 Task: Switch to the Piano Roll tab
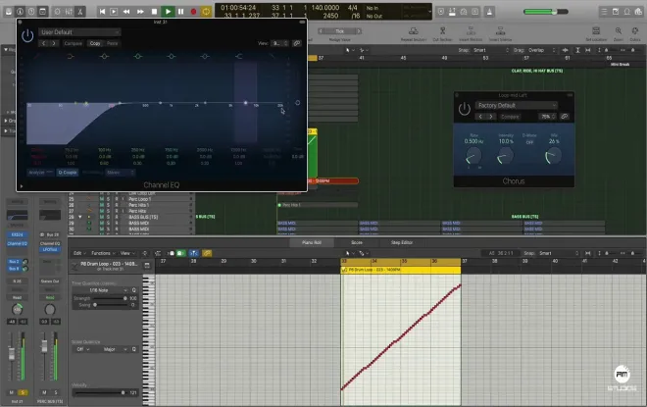coord(311,242)
